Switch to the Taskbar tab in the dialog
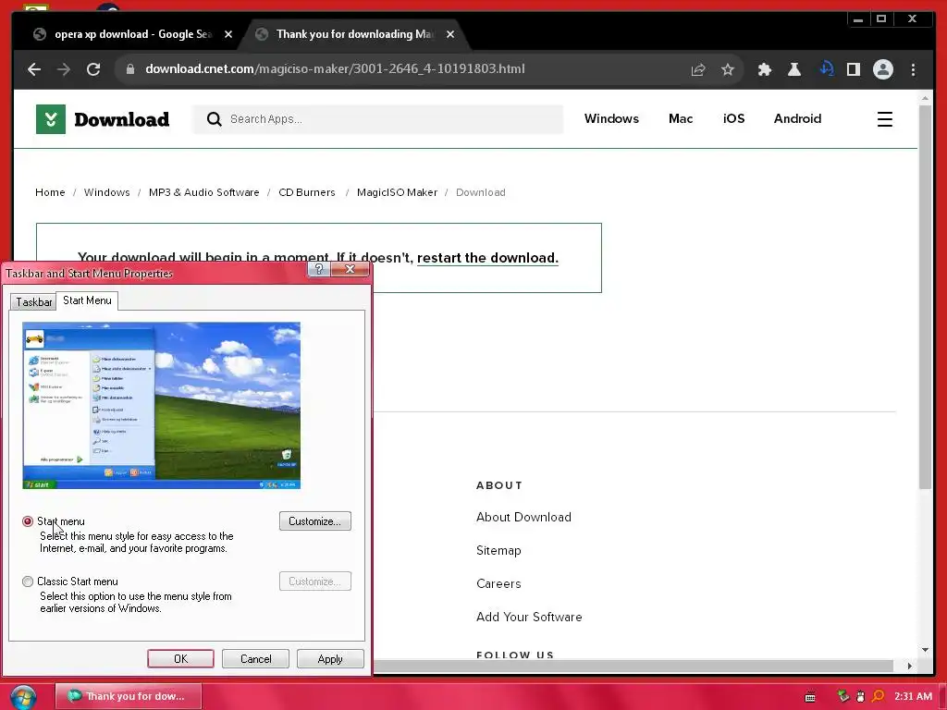The height and width of the screenshot is (710, 947). point(34,302)
